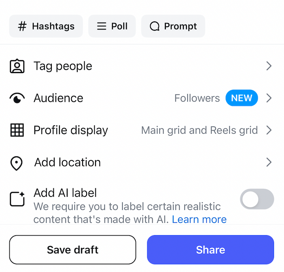Viewport: 284px width, 272px height.
Task: Follow the Learn more link
Action: pos(199,219)
